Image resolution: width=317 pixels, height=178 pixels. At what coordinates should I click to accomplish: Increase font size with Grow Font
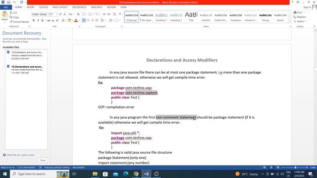click(x=60, y=14)
